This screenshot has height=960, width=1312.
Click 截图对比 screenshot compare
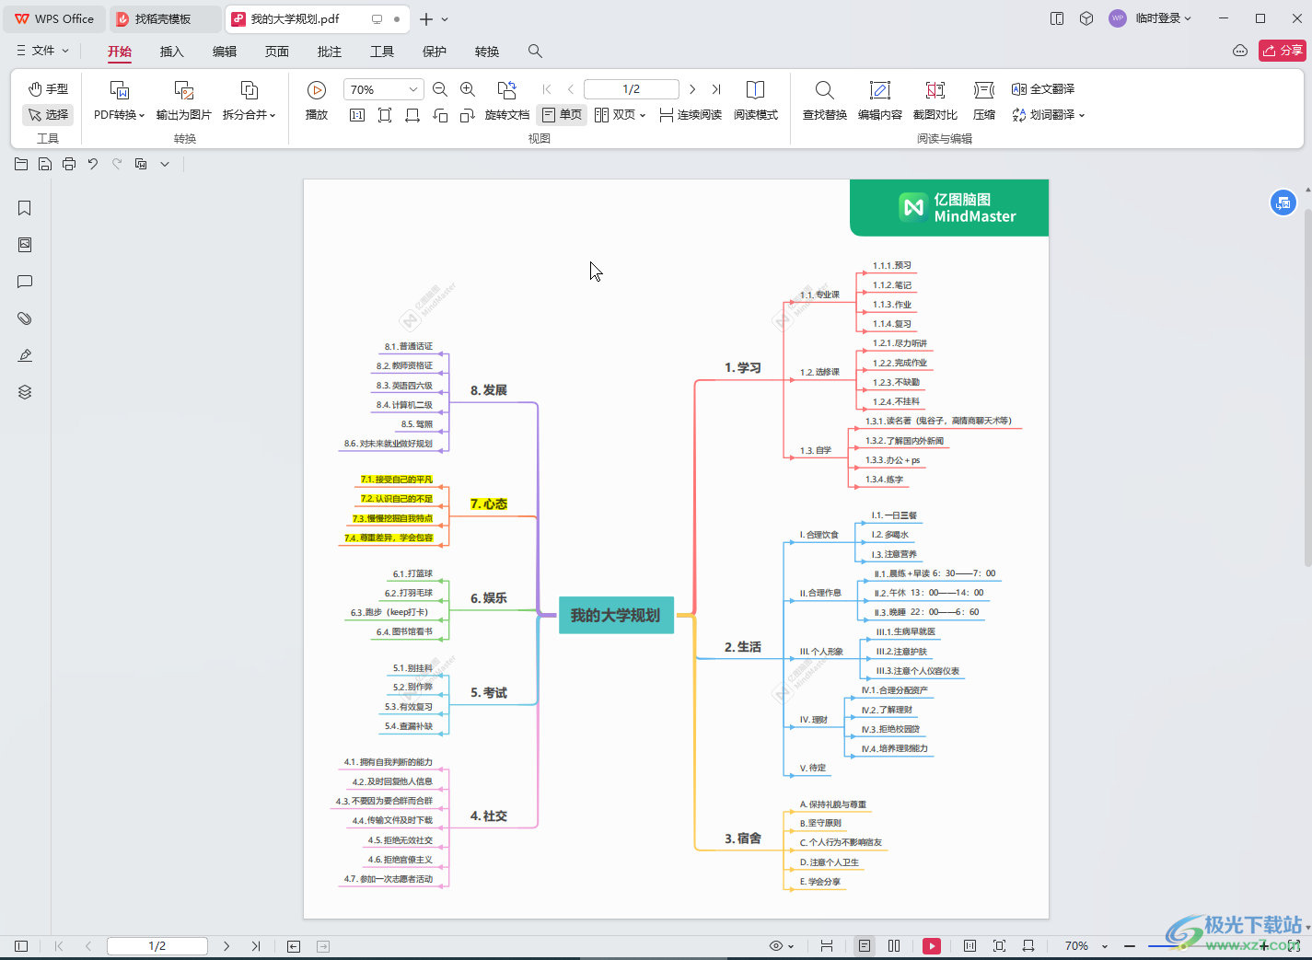click(935, 101)
